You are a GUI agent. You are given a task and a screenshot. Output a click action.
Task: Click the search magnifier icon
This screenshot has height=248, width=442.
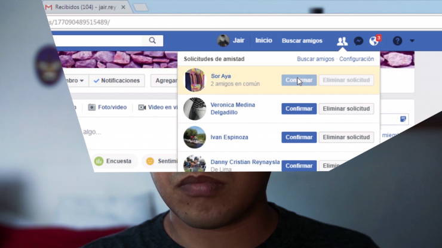(152, 41)
